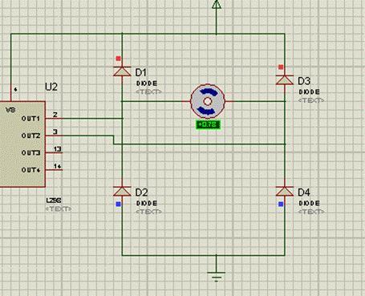Screen dimensions: 365x296
Task: Click the OUT3 pin 13 stub
Action: pyautogui.click(x=54, y=152)
